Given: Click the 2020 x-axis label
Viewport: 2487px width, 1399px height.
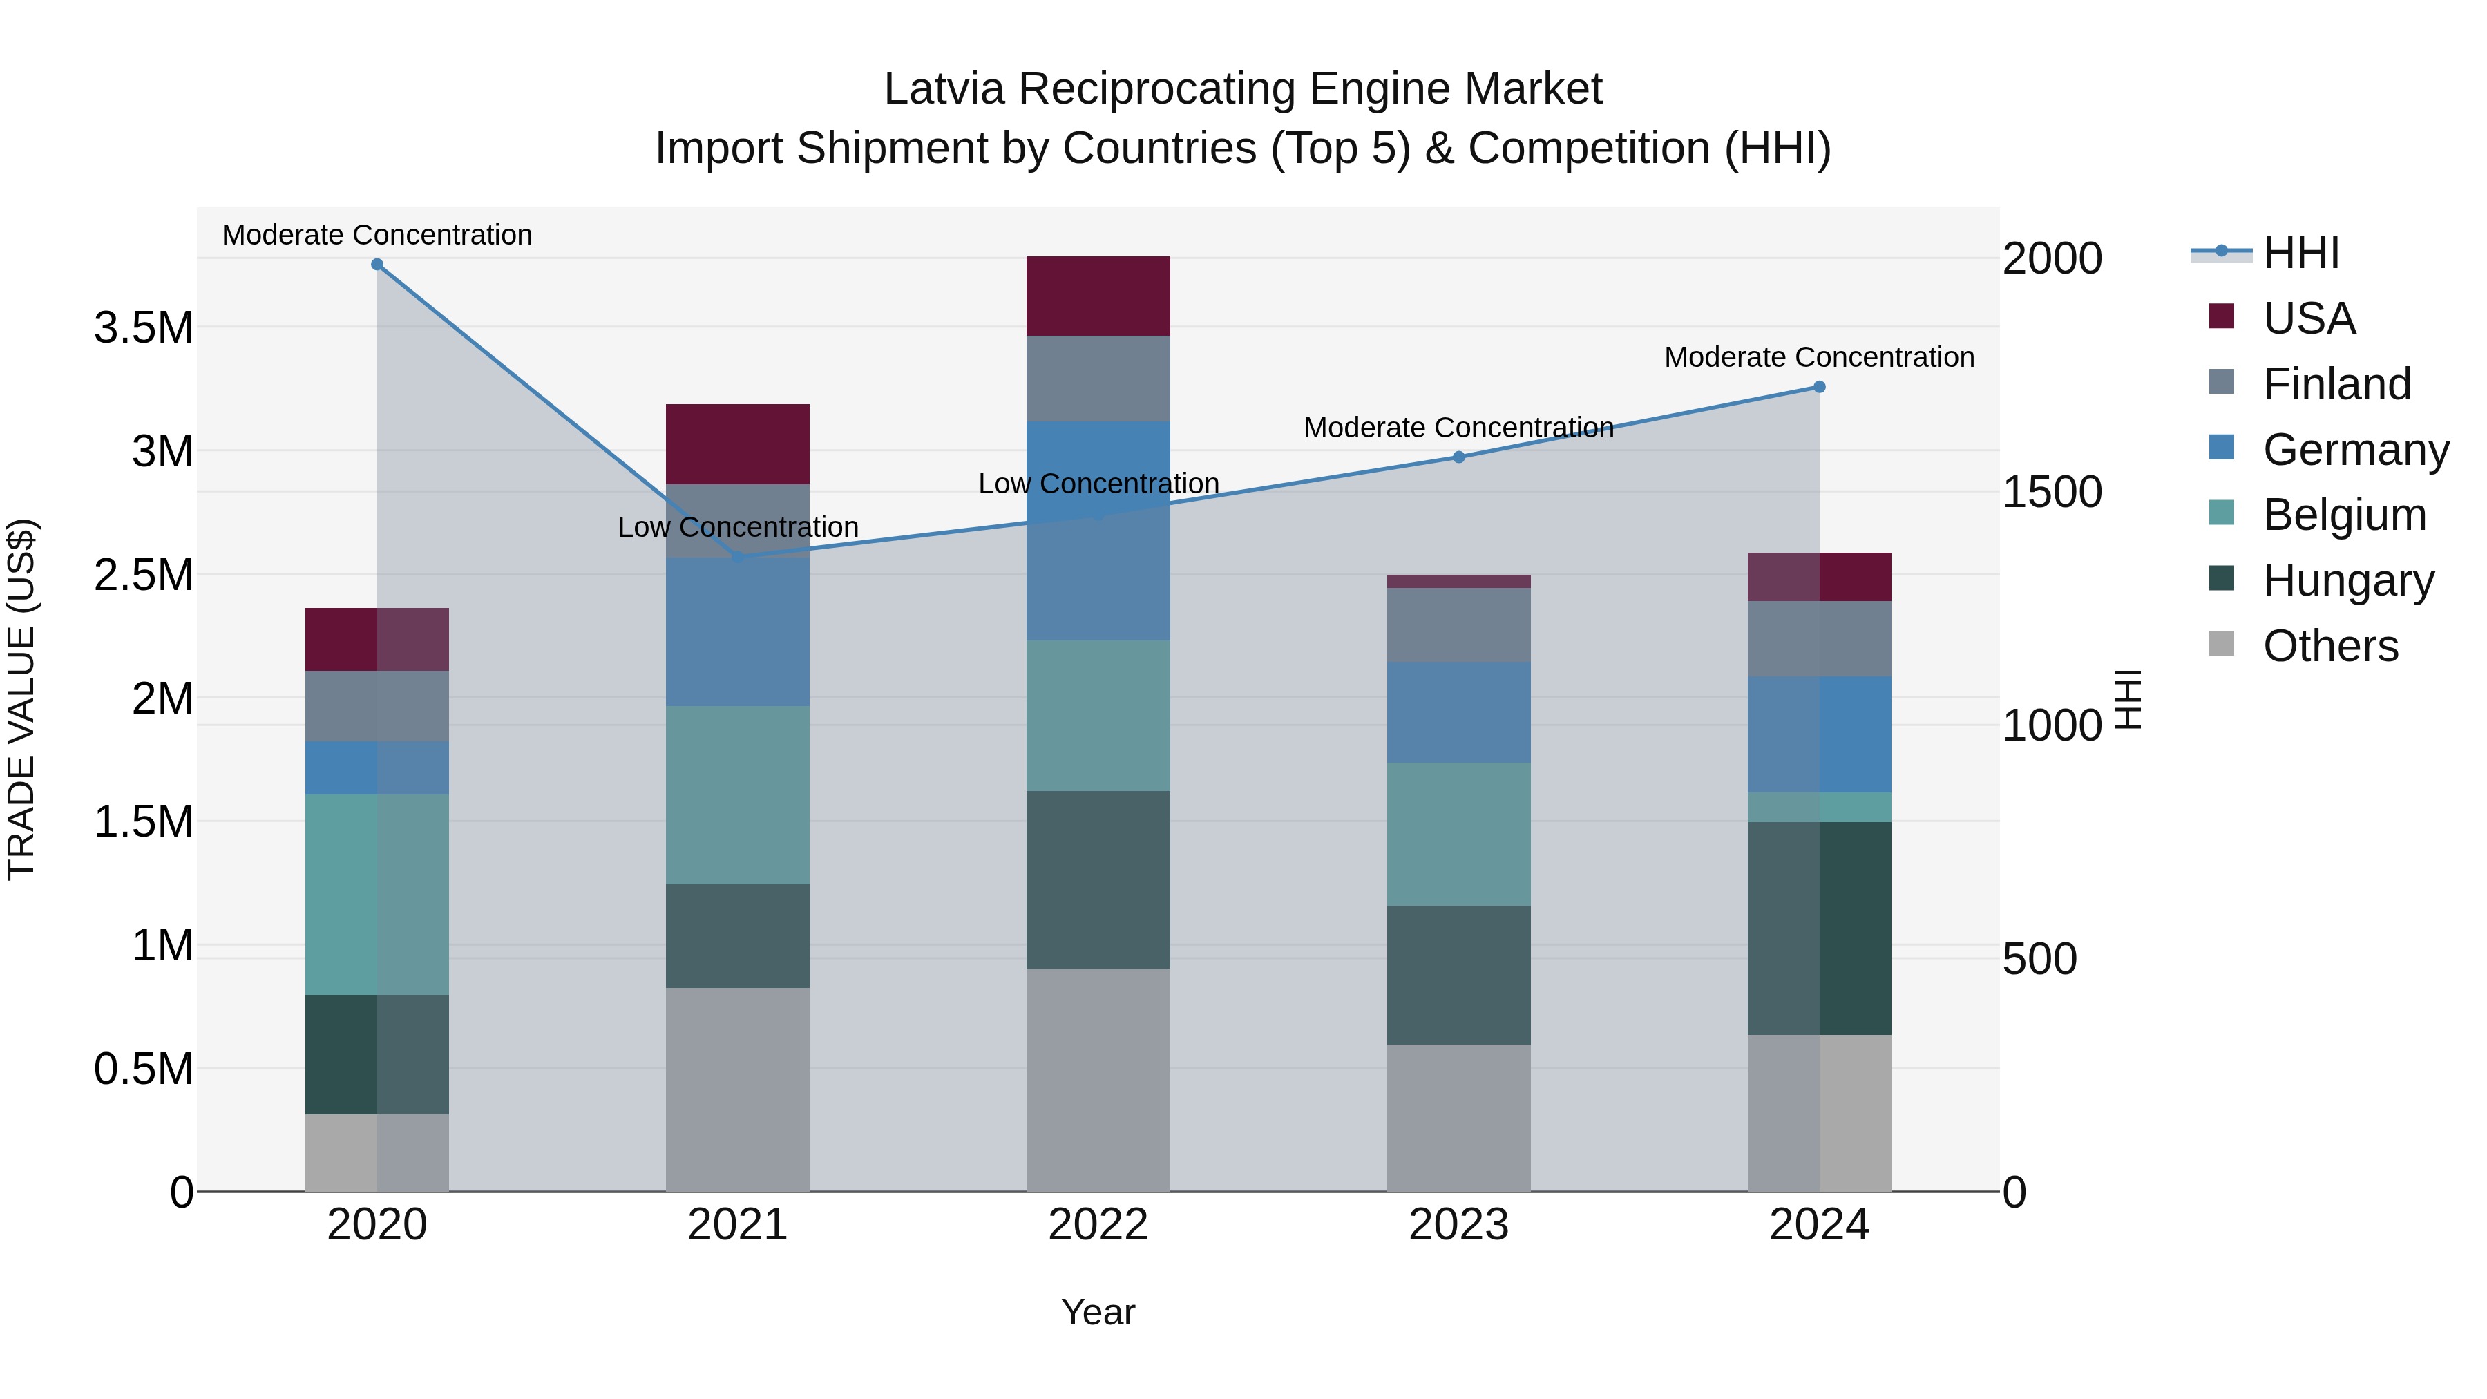Looking at the screenshot, I should [x=377, y=1225].
